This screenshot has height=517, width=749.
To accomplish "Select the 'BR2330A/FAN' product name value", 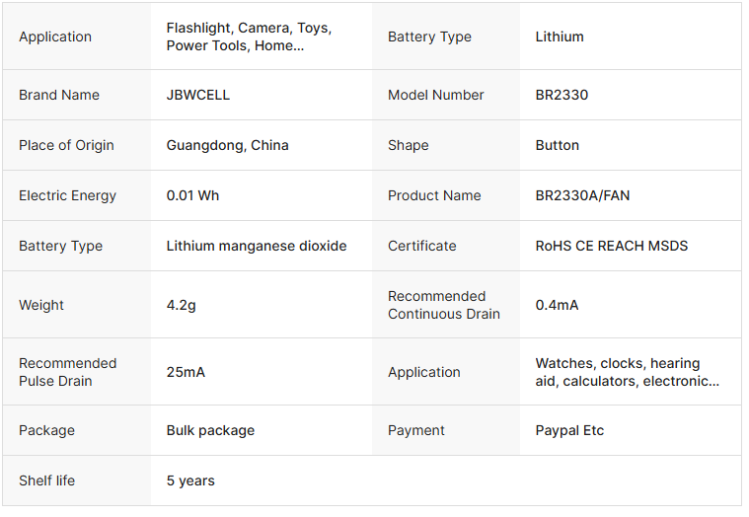I will pos(582,195).
